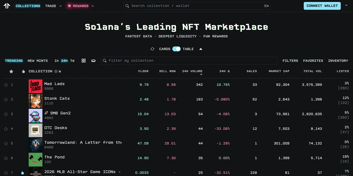Image resolution: width=353 pixels, height=176 pixels.
Task: Sort by Floor column
Action: pos(143,71)
